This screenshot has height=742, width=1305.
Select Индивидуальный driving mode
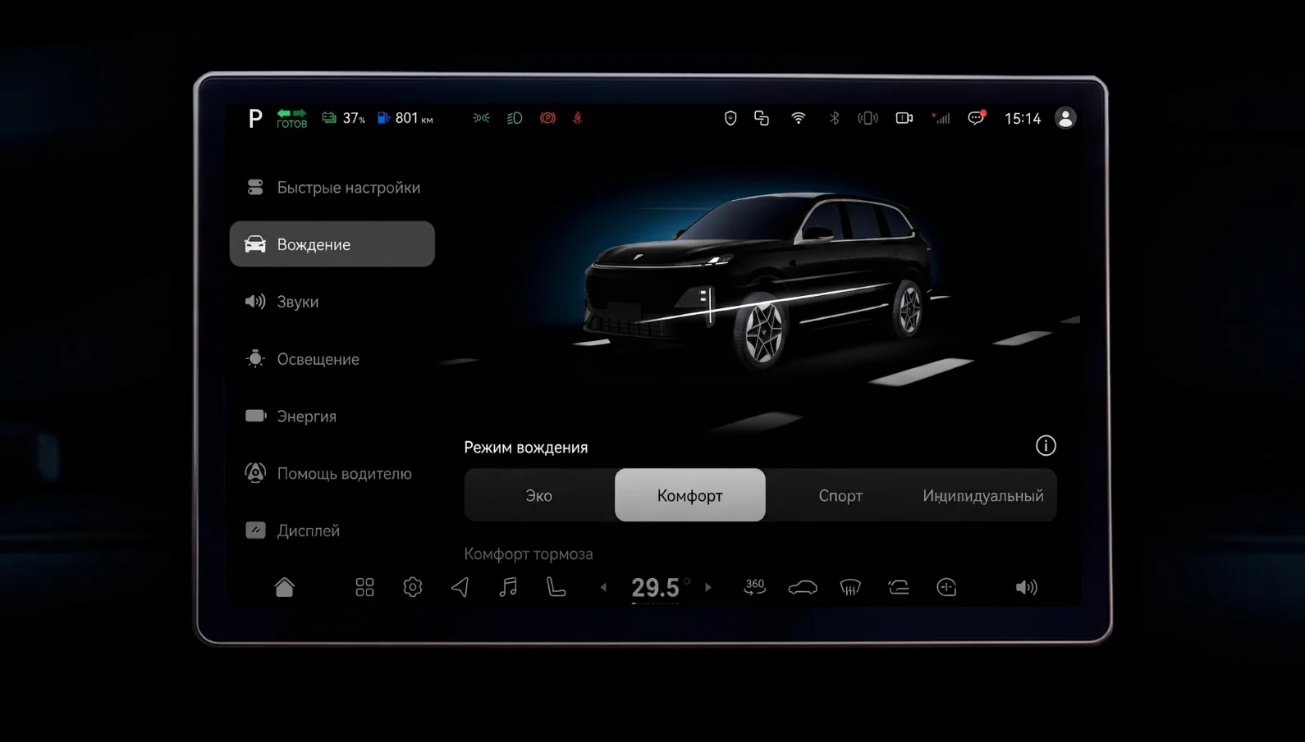[x=983, y=495]
